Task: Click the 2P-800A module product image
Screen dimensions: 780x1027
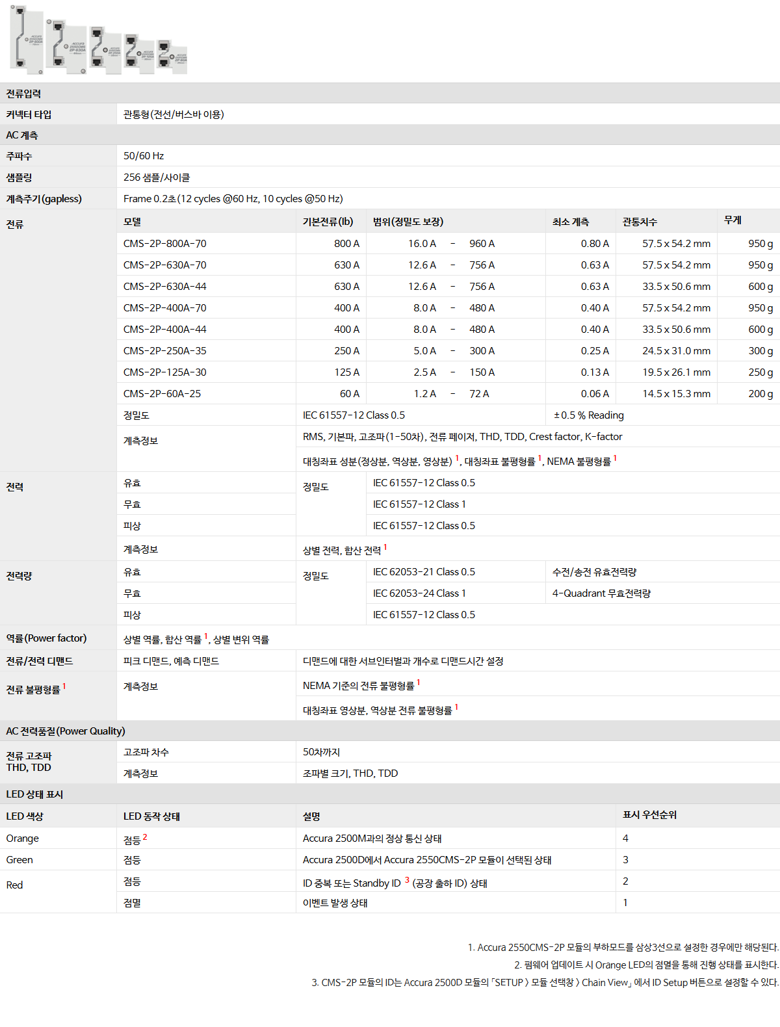Action: 27,39
